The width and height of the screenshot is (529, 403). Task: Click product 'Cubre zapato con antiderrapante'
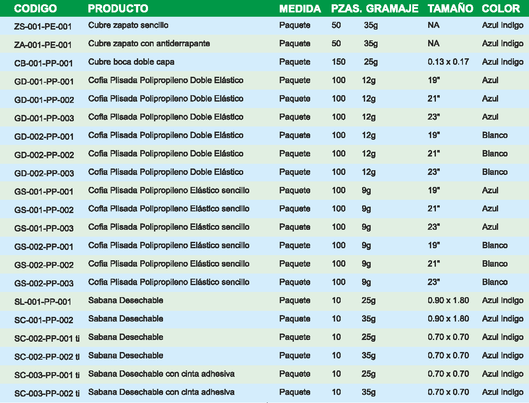pyautogui.click(x=149, y=44)
